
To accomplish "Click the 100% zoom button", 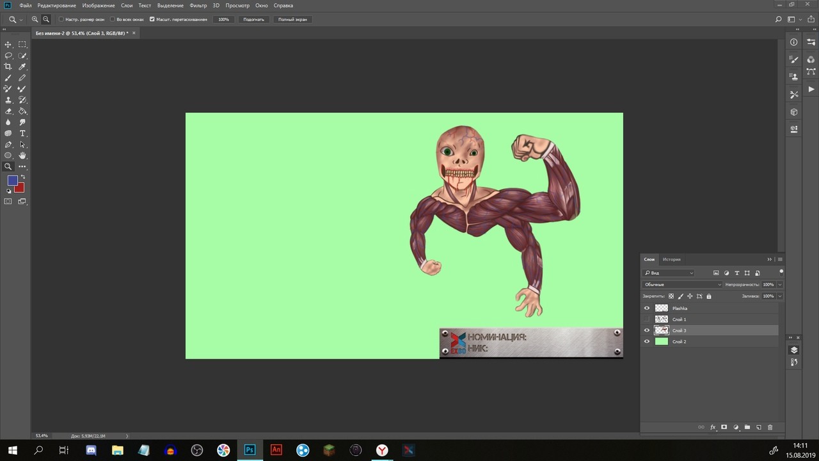I will (223, 19).
